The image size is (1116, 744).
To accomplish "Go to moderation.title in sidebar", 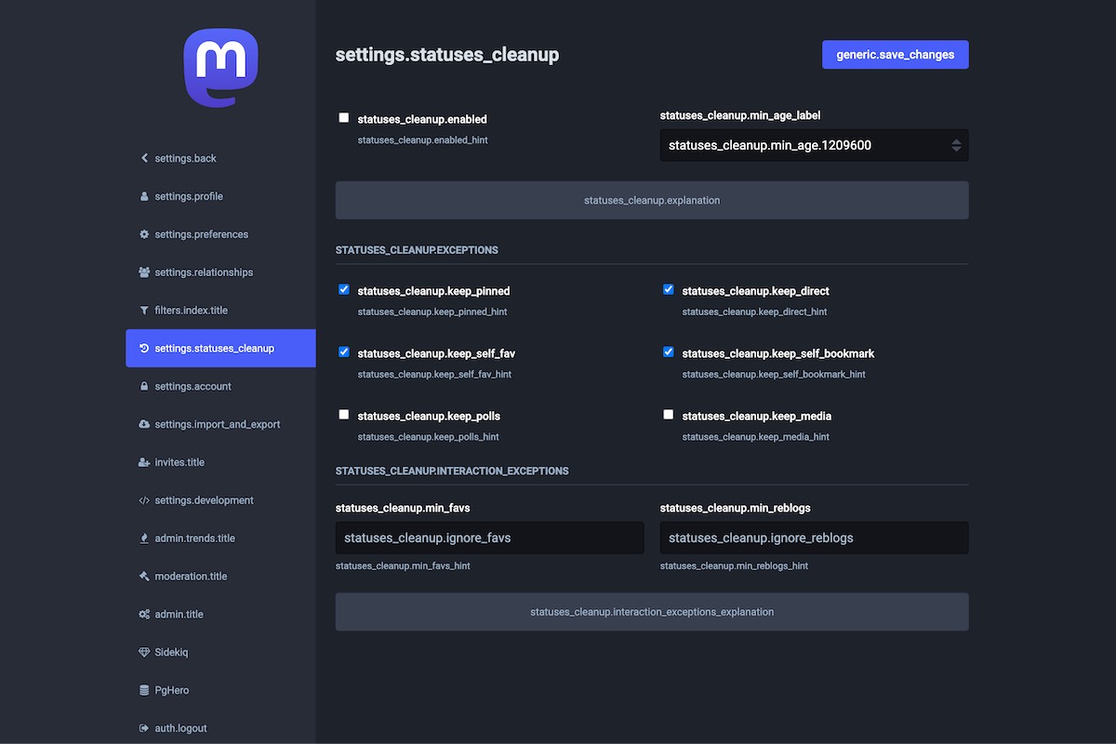I will (191, 577).
